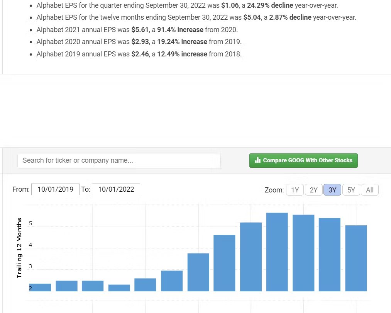Screen dimensions: 391x313
Task: Click the Trailing 12 Months axis label
Action: tap(19, 248)
